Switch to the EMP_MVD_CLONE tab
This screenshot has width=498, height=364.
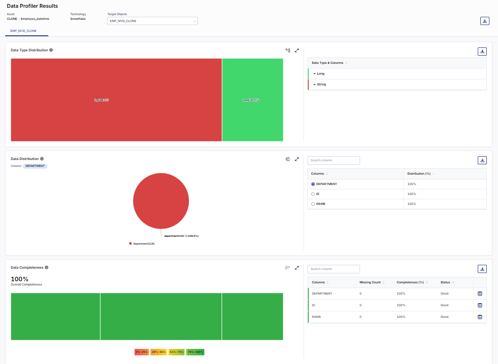tap(24, 31)
